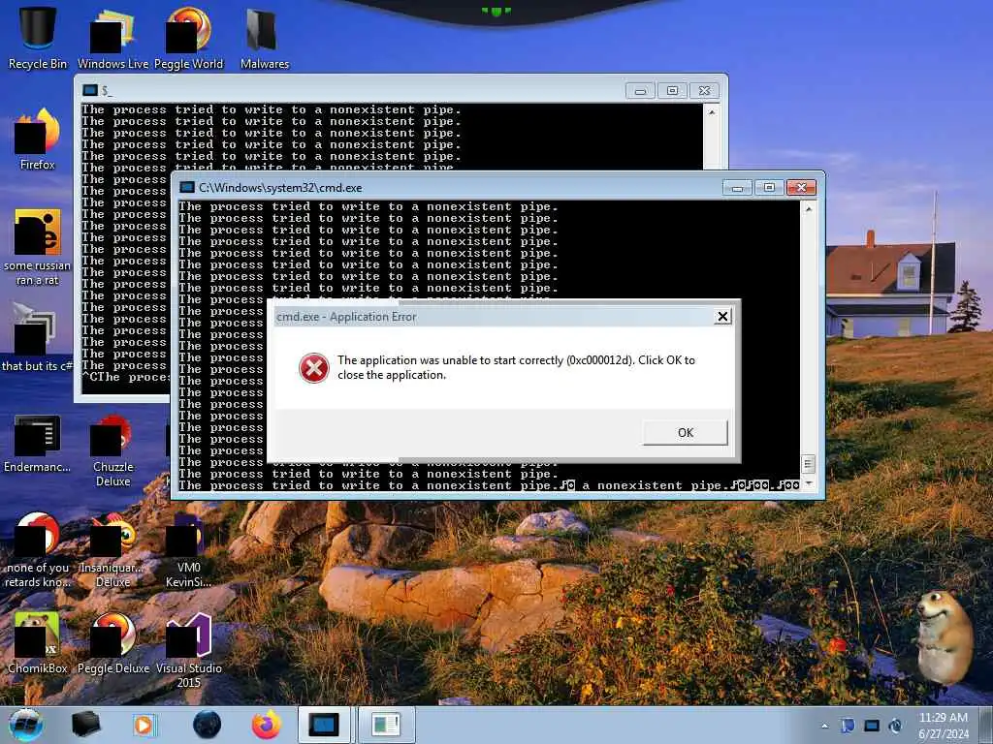Minimize the '$_' console window
The height and width of the screenshot is (744, 993).
[x=640, y=91]
